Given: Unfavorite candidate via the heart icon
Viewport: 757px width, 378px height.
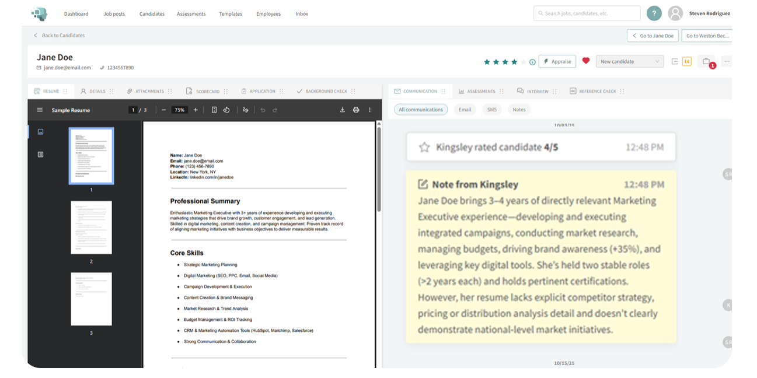Looking at the screenshot, I should [x=585, y=61].
